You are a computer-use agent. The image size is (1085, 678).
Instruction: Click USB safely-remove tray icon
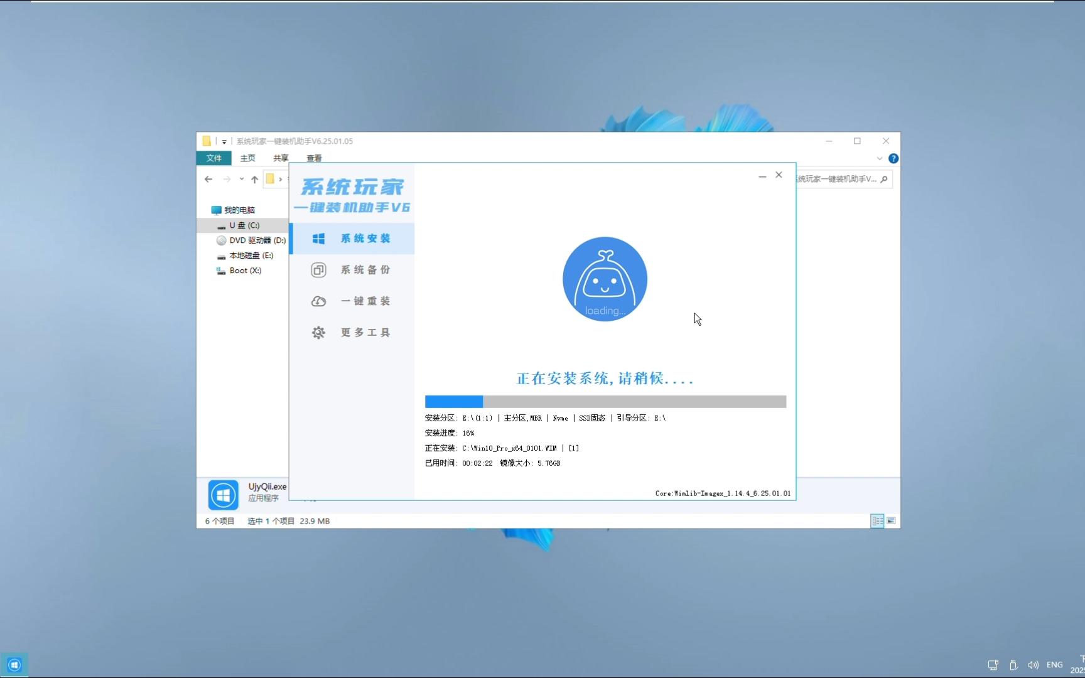[x=1013, y=665]
